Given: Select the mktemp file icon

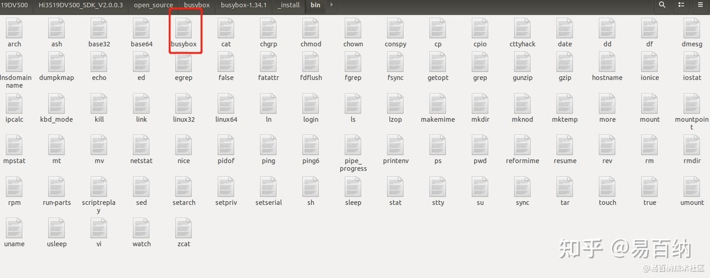Looking at the screenshot, I should click(x=565, y=104).
